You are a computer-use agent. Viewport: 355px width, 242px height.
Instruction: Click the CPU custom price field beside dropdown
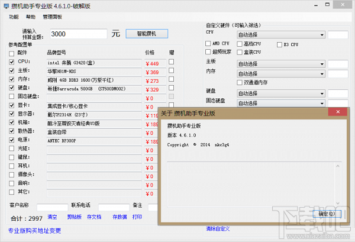338,35
